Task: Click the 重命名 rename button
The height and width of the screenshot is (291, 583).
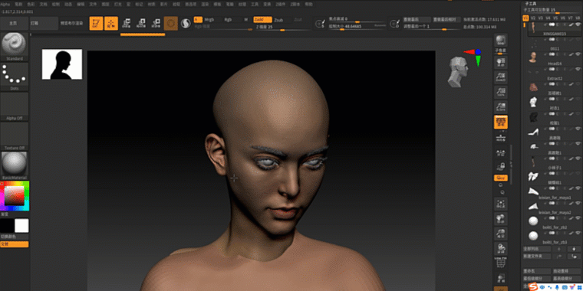Action: (536, 271)
